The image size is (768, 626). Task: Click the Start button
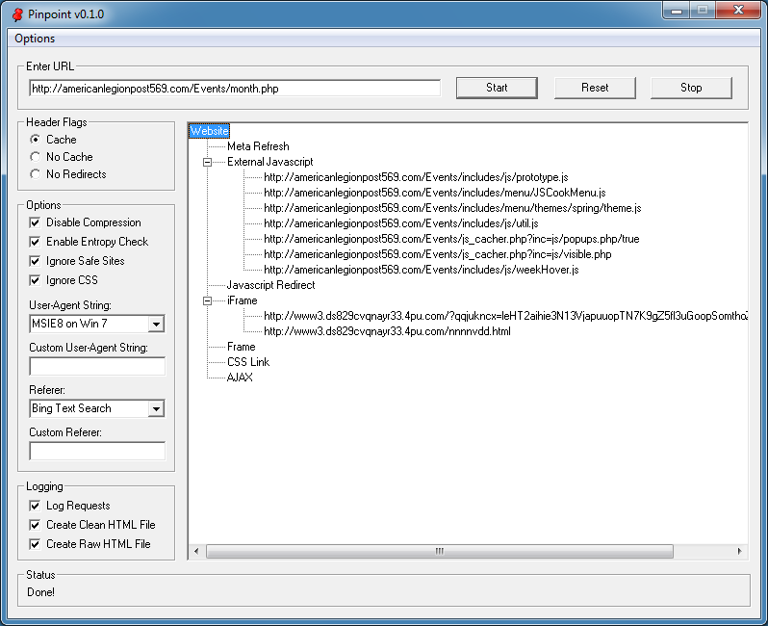click(x=497, y=88)
